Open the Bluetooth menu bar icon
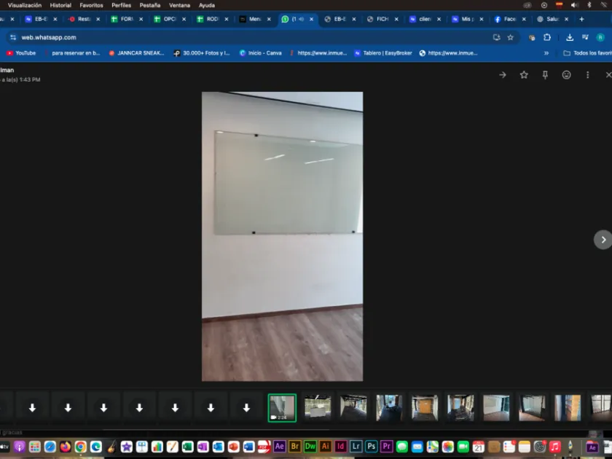The width and height of the screenshot is (612, 459). click(589, 5)
